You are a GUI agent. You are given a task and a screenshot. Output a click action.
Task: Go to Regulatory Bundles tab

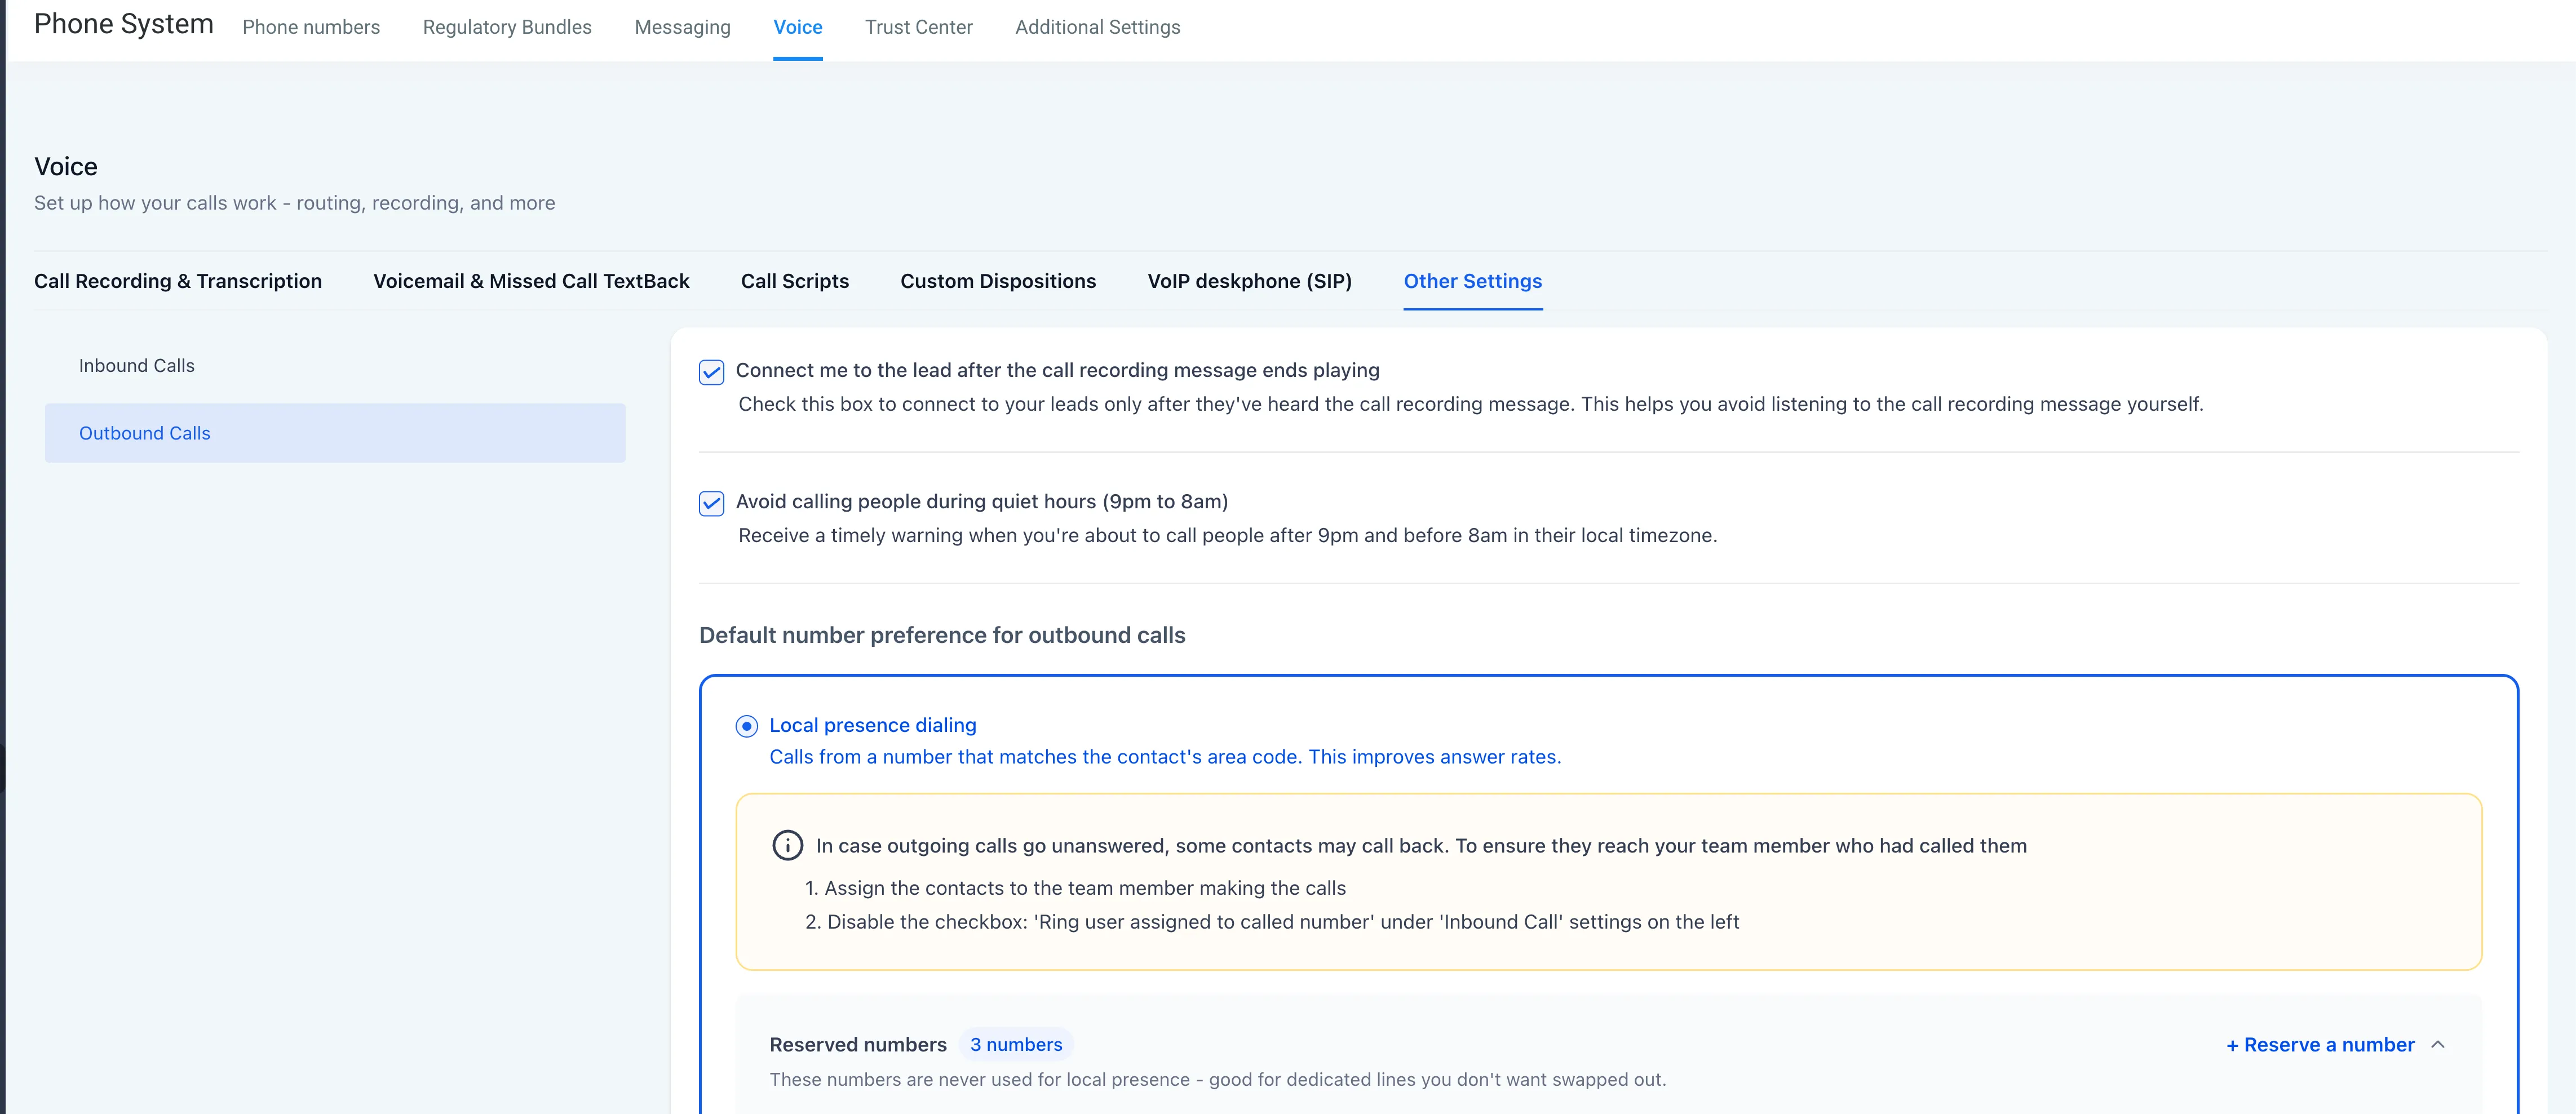507,27
